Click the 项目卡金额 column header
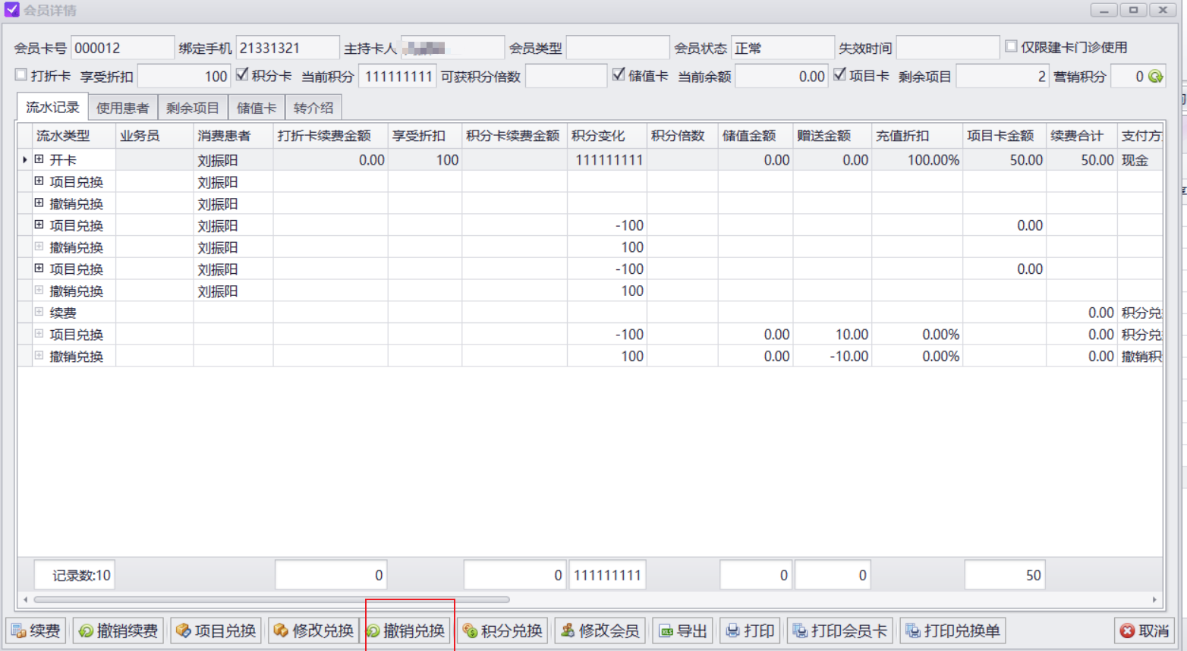 (1004, 136)
